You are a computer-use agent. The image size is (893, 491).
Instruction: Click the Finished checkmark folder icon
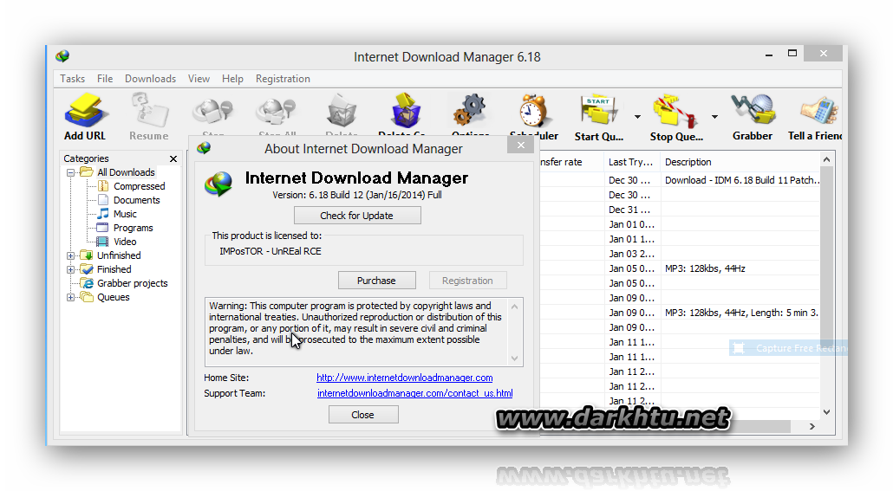[87, 268]
